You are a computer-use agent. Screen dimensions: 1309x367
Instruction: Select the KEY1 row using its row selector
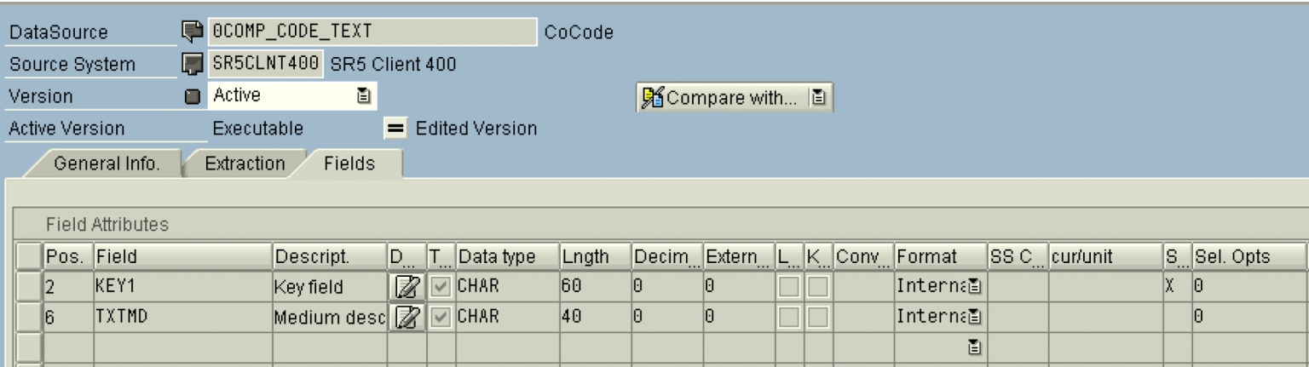click(x=30, y=287)
